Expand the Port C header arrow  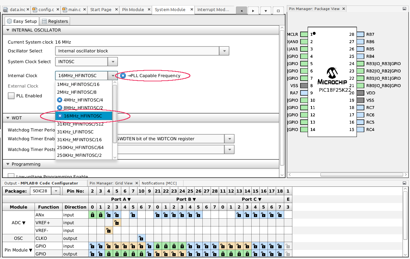tap(260, 199)
